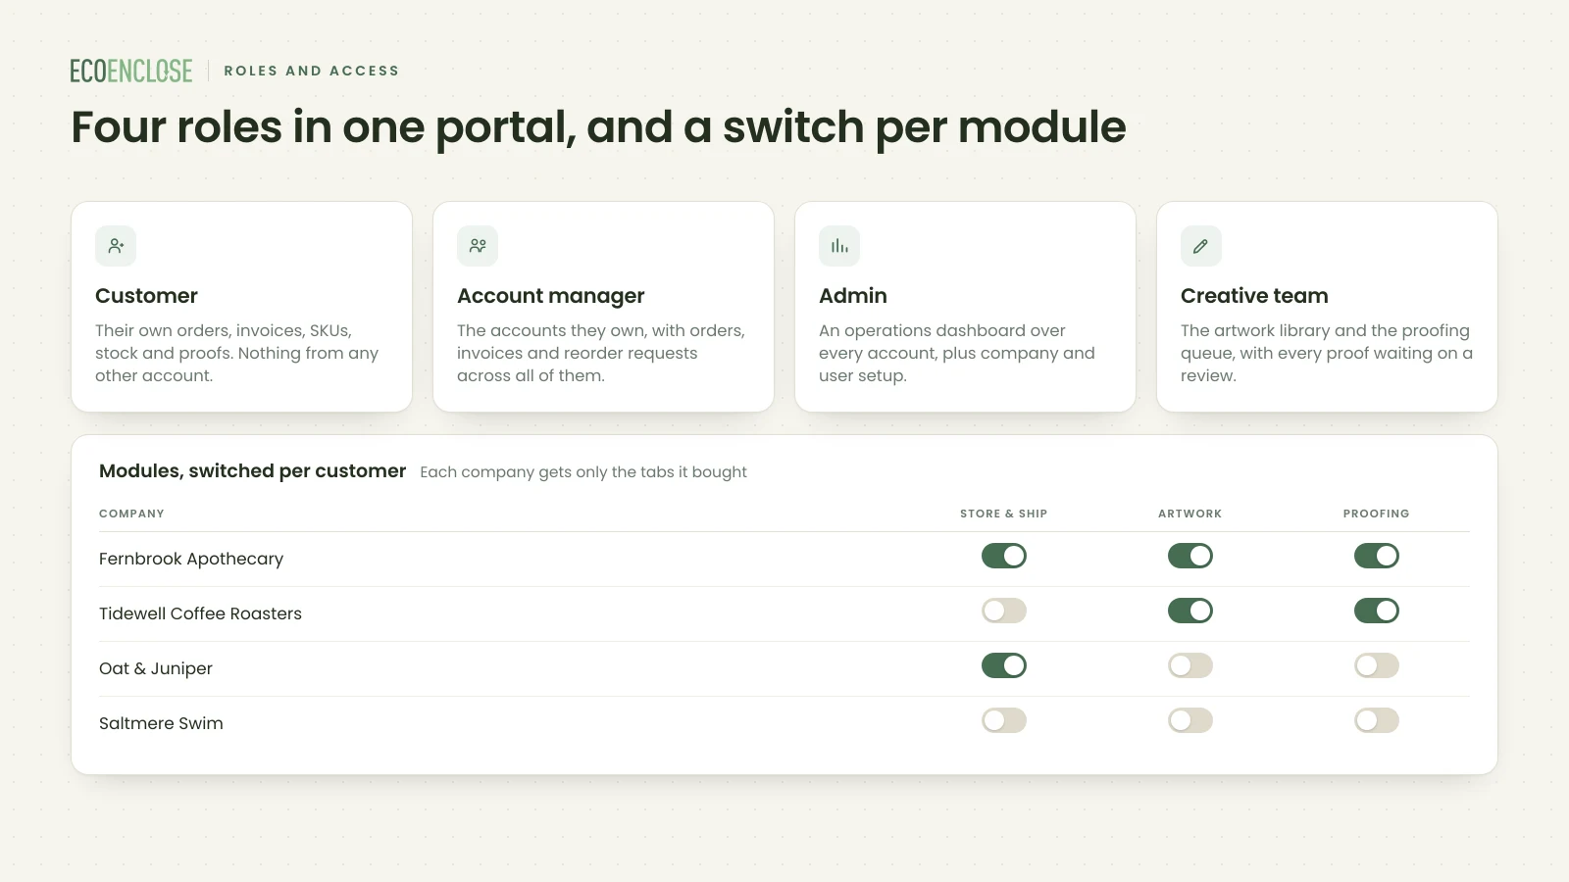Screen dimensions: 1569x882
Task: Turn off Artwork for Fernbrook Apothecary
Action: coord(1190,556)
